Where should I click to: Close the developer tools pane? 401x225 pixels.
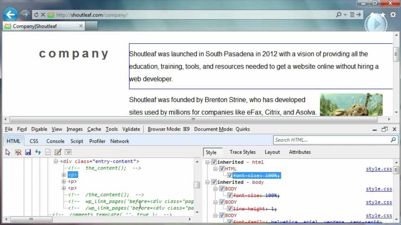coord(394,129)
